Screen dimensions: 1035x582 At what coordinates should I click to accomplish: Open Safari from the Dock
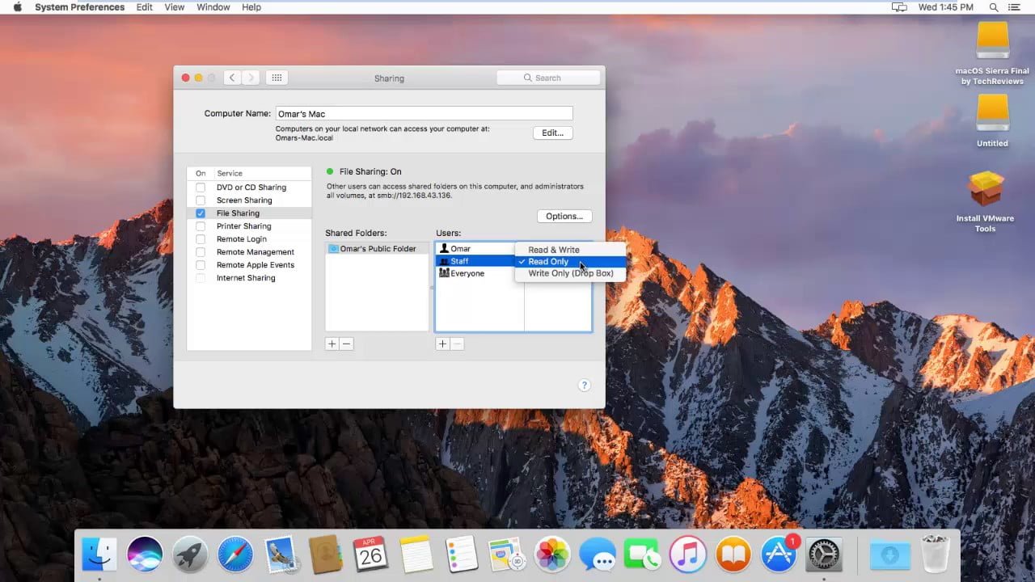[x=235, y=555]
